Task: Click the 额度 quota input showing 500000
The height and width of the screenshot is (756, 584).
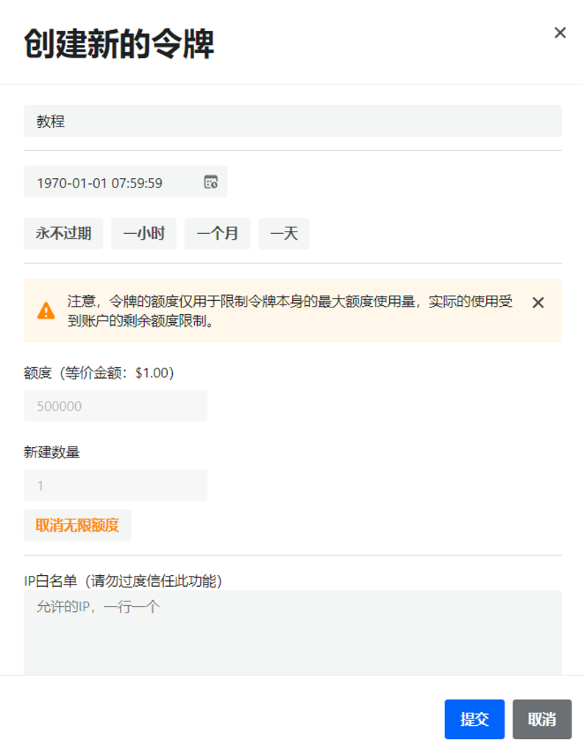Action: pyautogui.click(x=115, y=405)
